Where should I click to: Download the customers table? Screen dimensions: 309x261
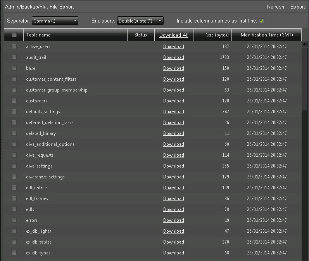point(174,101)
